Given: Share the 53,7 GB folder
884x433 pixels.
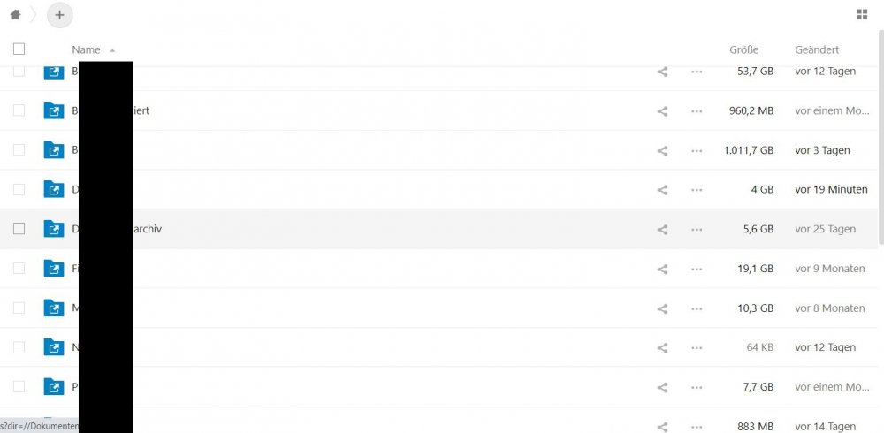Looking at the screenshot, I should [662, 72].
